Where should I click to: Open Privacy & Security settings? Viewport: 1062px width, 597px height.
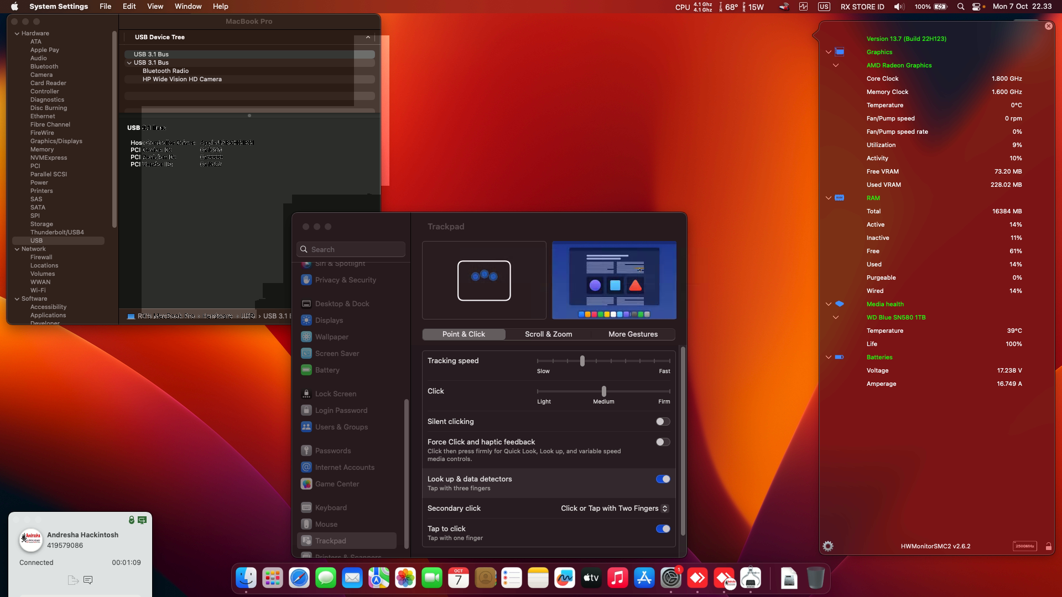tap(346, 280)
